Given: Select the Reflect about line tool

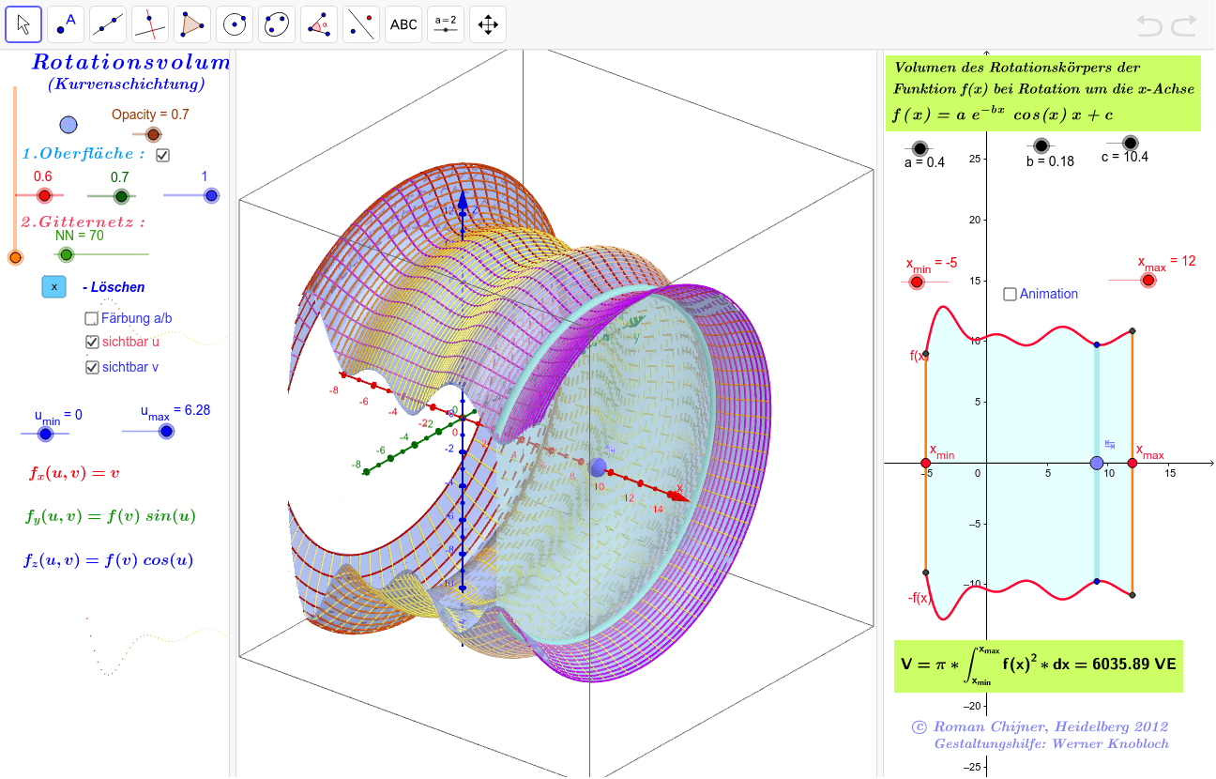Looking at the screenshot, I should [361, 24].
